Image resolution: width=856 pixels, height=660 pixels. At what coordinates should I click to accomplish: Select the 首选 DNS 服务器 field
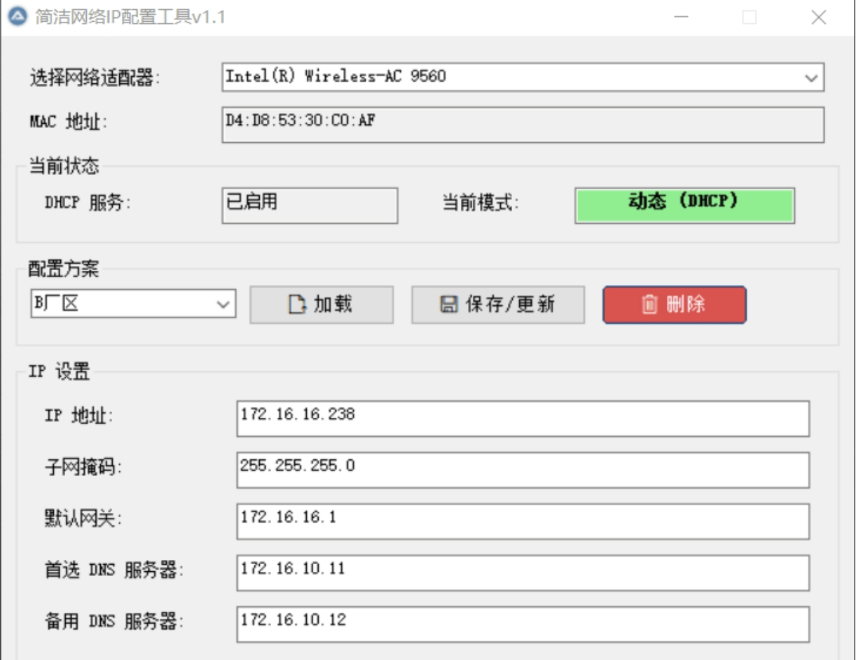click(x=523, y=573)
